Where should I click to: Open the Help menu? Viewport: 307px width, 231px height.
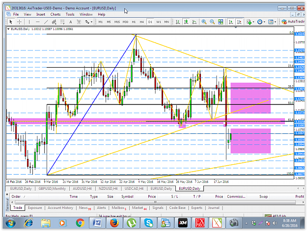[102, 14]
